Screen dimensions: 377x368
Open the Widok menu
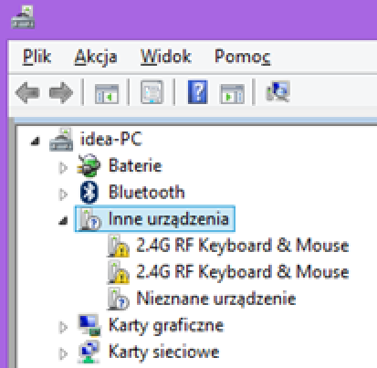[166, 57]
